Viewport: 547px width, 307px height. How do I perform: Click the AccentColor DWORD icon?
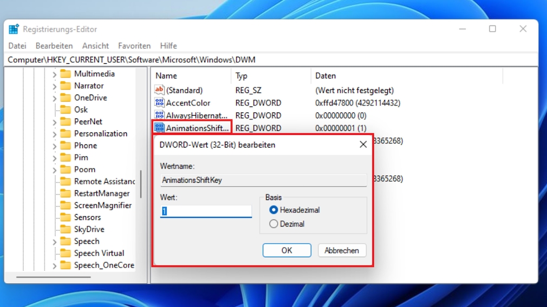pyautogui.click(x=159, y=103)
